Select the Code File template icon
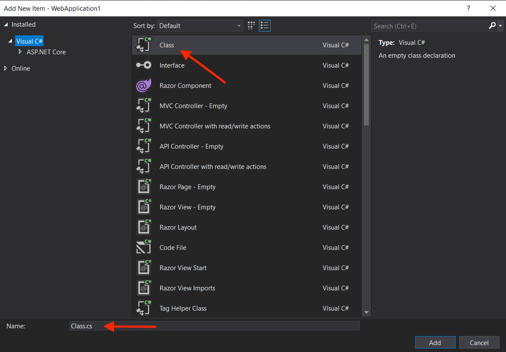Image resolution: width=506 pixels, height=352 pixels. click(x=143, y=247)
